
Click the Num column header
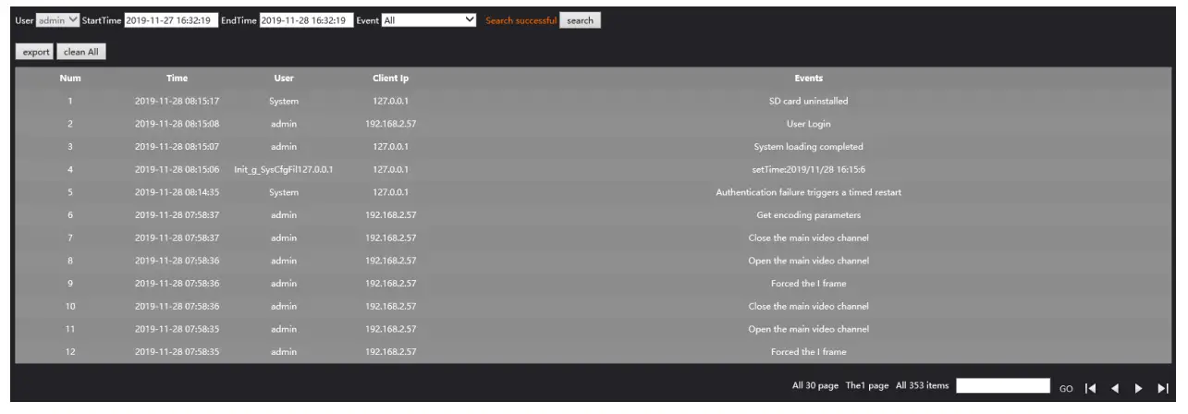coord(70,78)
